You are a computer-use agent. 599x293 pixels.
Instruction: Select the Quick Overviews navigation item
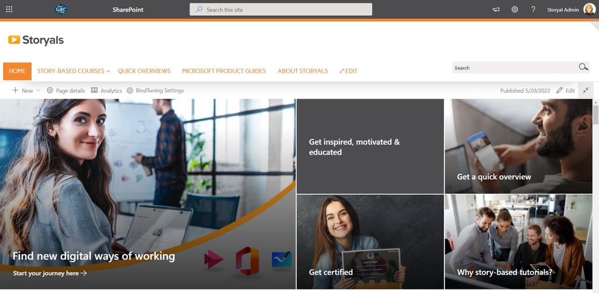[x=144, y=71]
